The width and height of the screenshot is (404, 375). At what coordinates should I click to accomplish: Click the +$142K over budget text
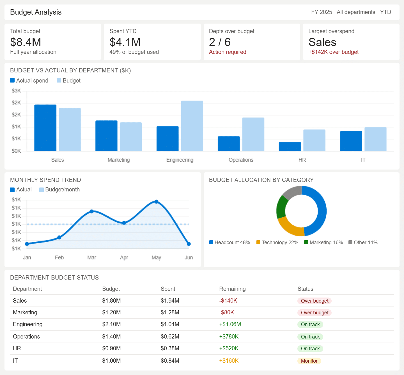click(334, 52)
